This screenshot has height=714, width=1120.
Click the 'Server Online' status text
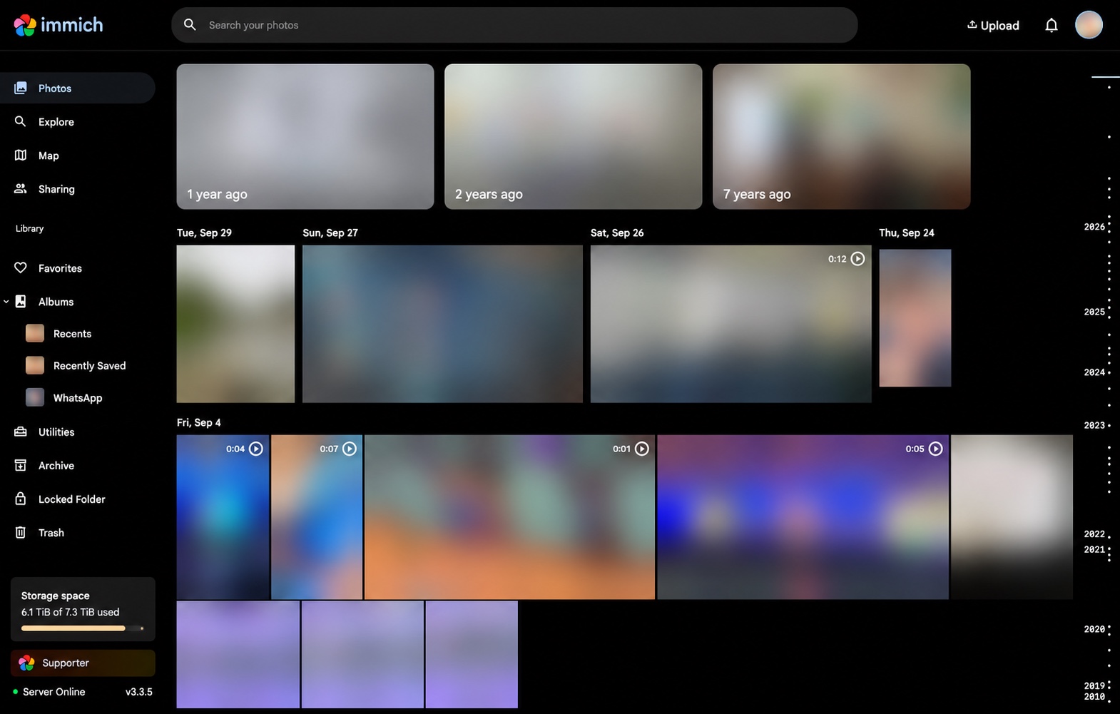click(x=54, y=692)
